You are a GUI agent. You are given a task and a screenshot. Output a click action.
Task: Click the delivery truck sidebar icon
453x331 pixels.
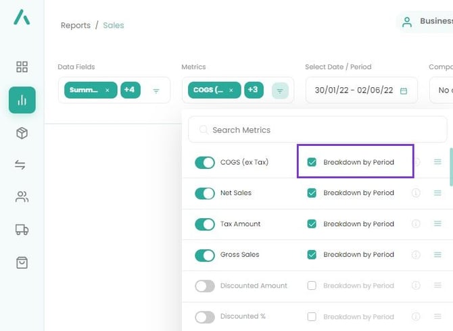(22, 230)
